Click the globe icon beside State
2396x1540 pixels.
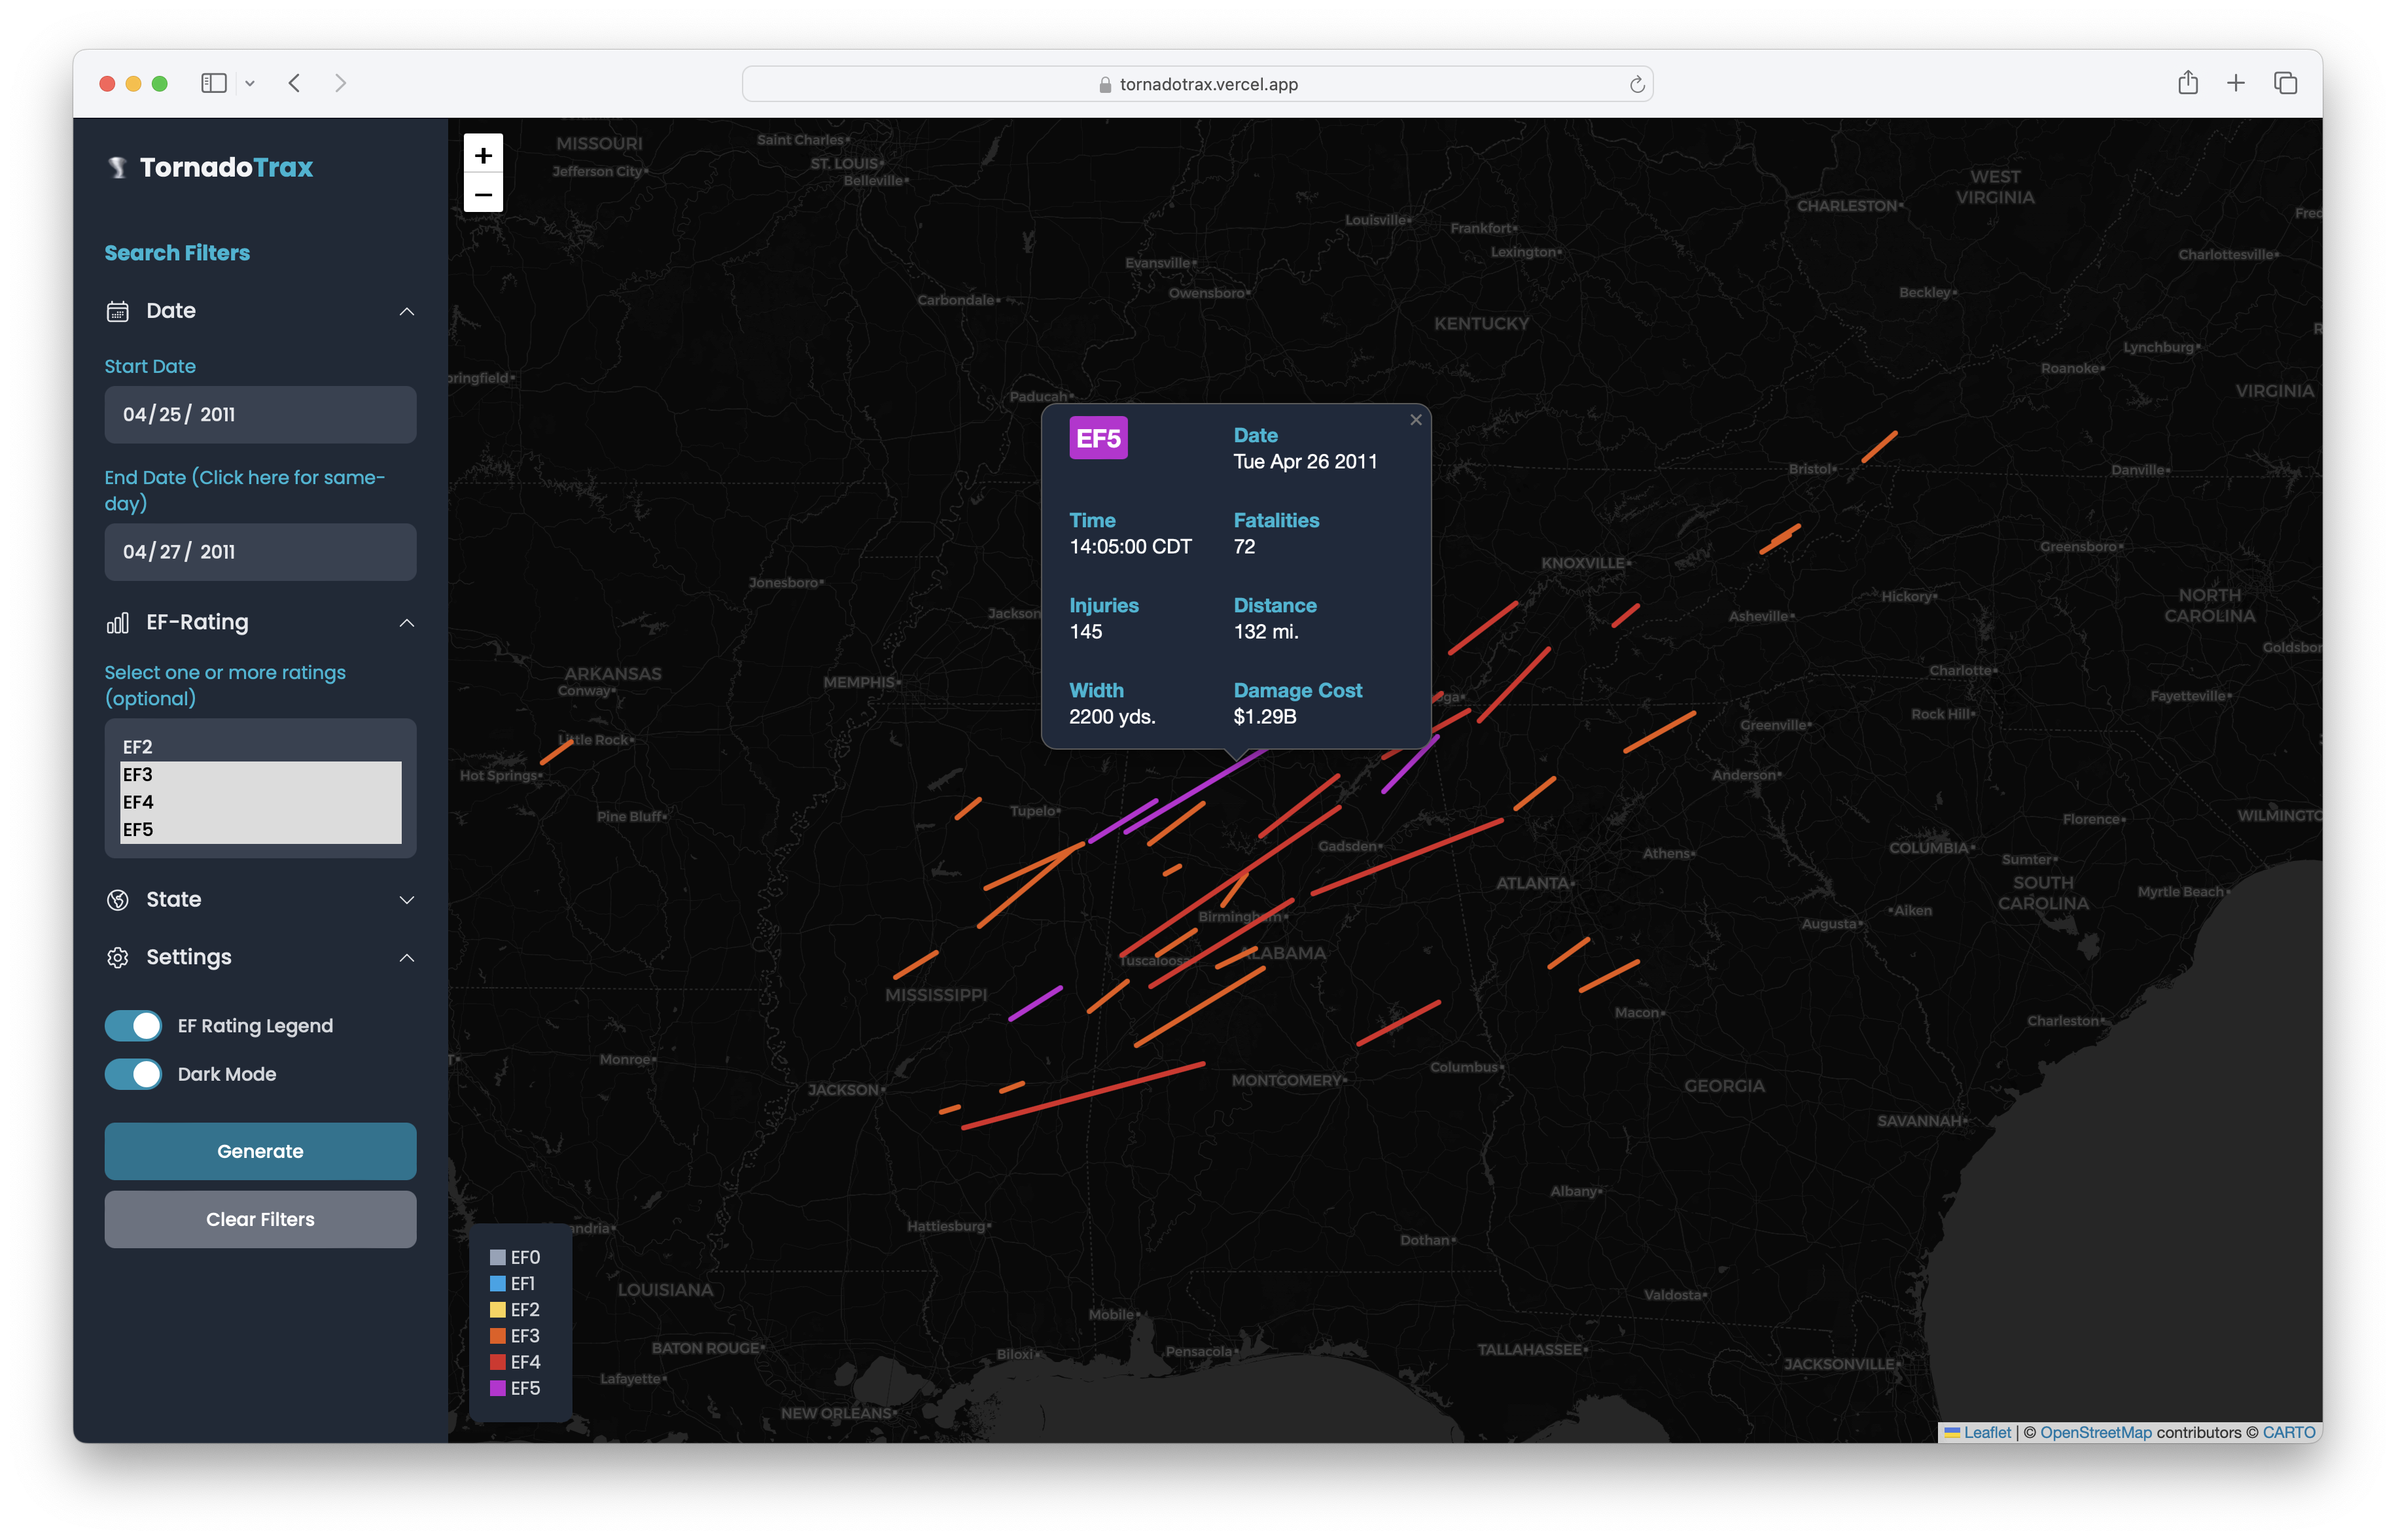(118, 900)
